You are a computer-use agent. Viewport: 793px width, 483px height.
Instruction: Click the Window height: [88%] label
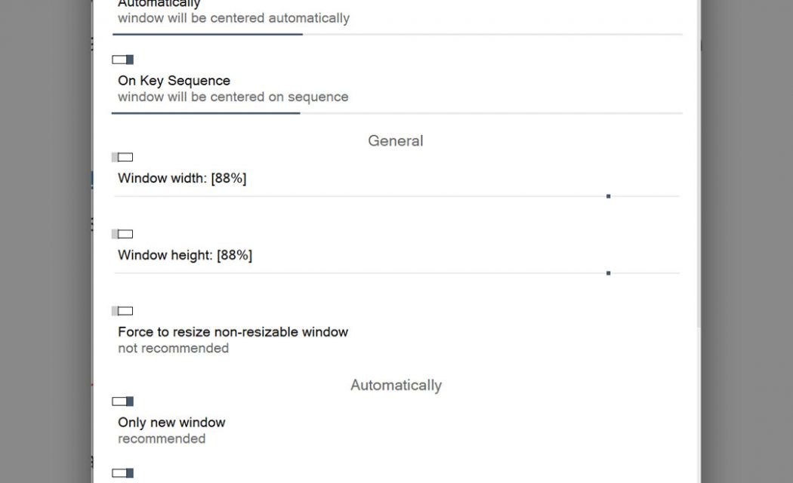point(185,255)
